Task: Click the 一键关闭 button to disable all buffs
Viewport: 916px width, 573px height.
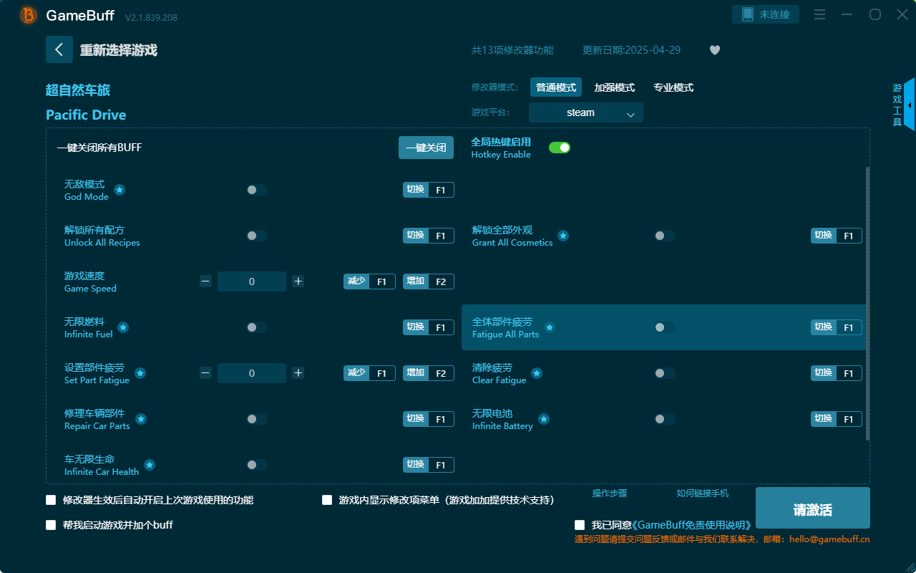Action: 426,147
